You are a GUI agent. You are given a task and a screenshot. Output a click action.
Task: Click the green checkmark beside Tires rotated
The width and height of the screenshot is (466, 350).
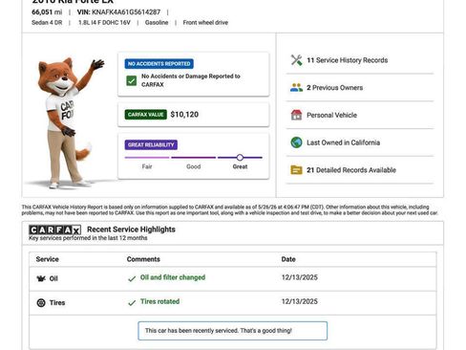tap(132, 303)
